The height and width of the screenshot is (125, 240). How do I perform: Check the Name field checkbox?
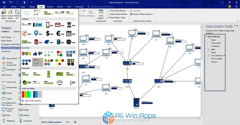click(x=208, y=40)
